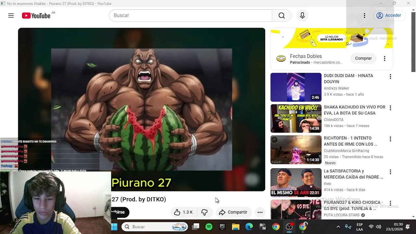Switch to OBS Studio on the taskbar
The height and width of the screenshot is (234, 416).
pos(289,227)
